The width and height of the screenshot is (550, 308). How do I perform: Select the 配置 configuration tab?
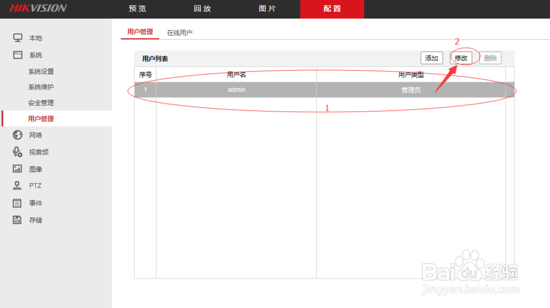[332, 9]
